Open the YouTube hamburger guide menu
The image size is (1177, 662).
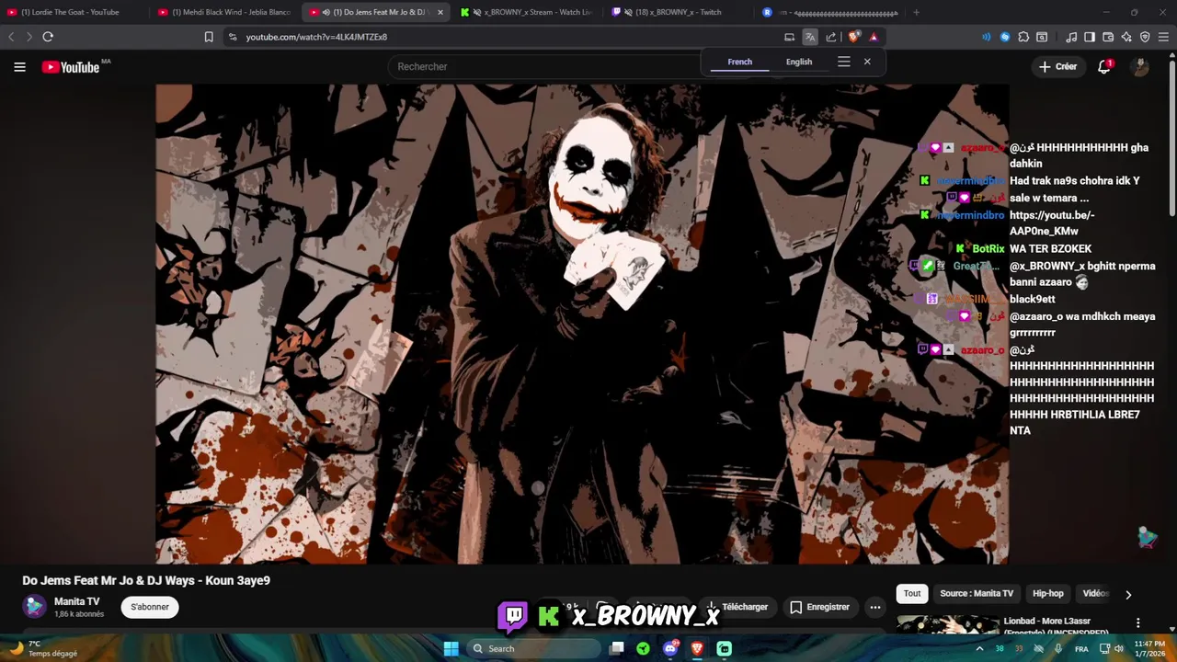point(19,66)
